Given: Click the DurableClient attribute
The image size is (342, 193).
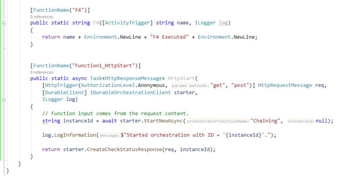Looking at the screenshot, I should pos(64,92).
